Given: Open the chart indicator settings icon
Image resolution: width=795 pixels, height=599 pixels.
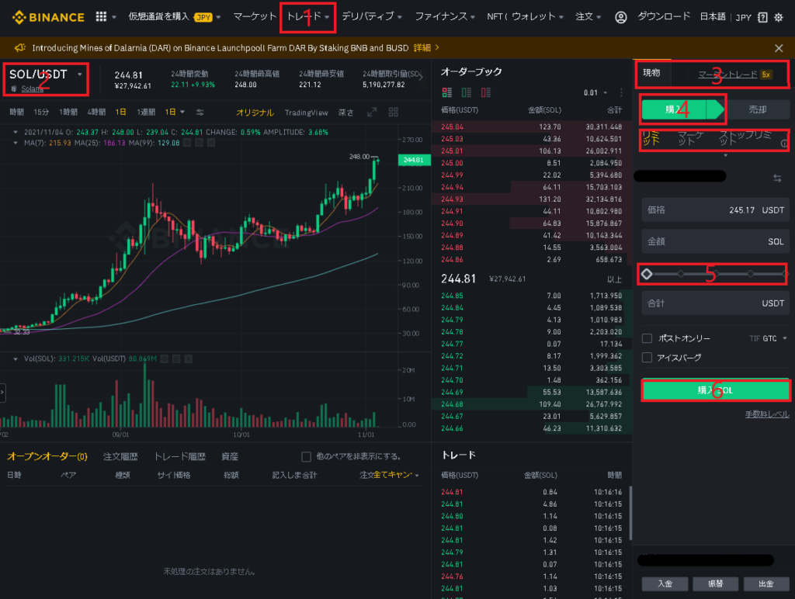Looking at the screenshot, I should click(x=200, y=112).
